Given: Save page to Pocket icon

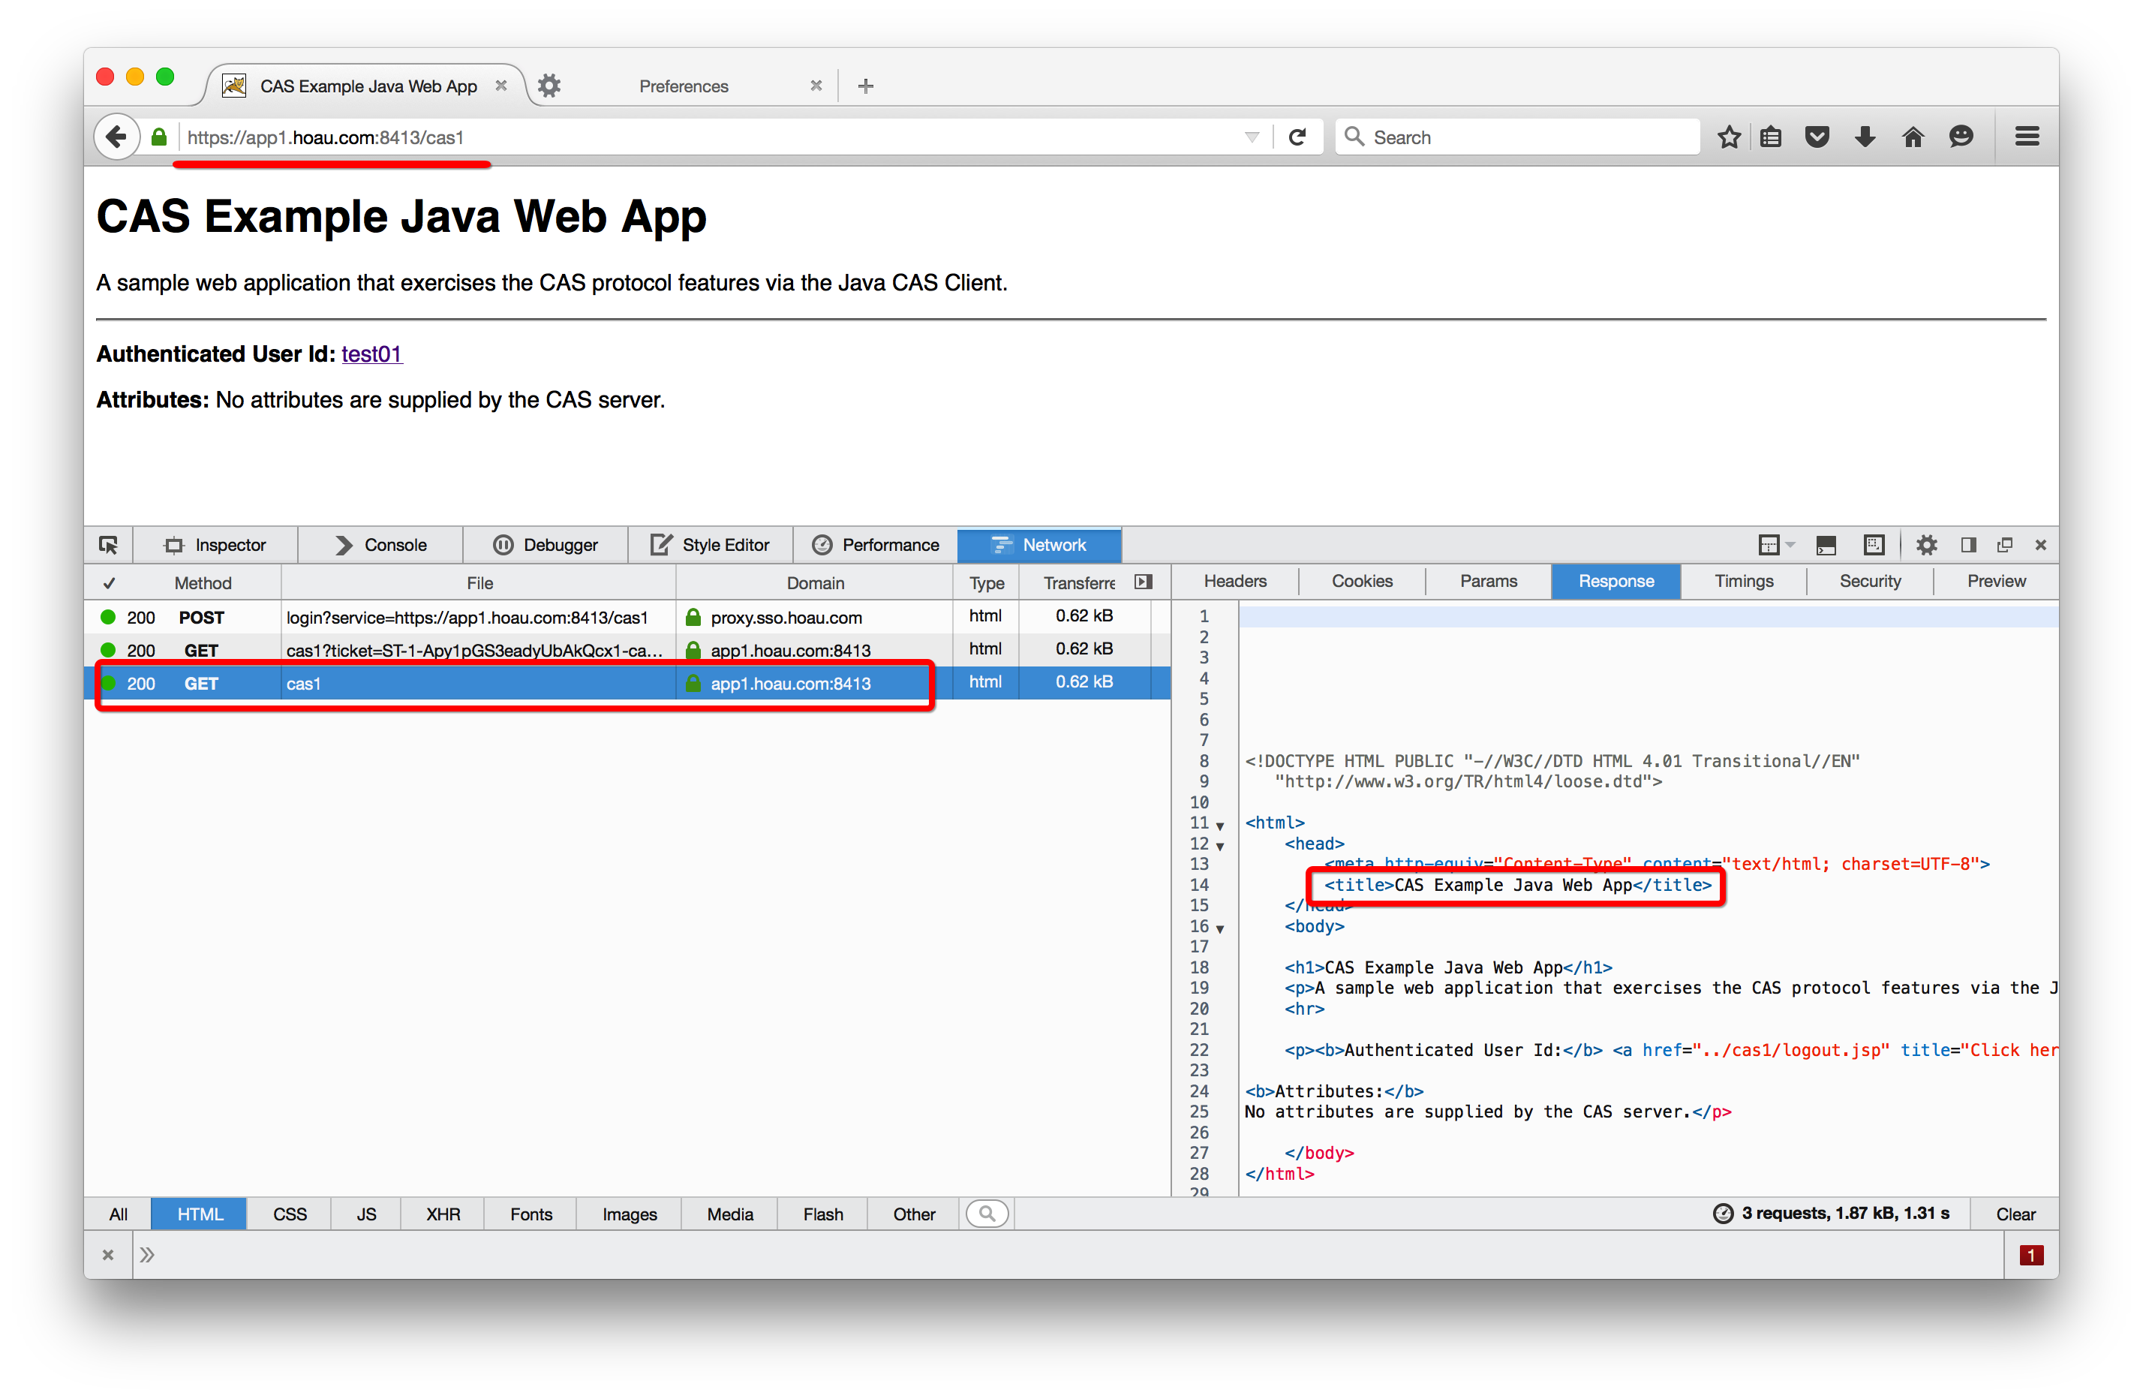Looking at the screenshot, I should 1818,137.
